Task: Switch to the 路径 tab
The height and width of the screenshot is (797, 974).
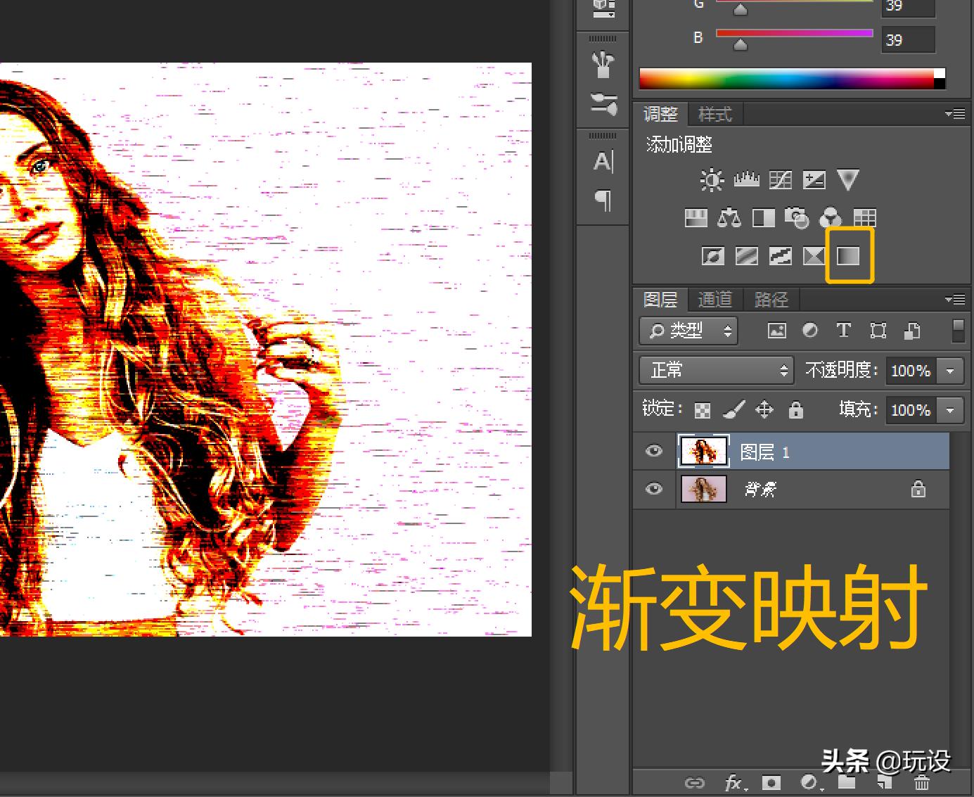Action: pyautogui.click(x=771, y=300)
